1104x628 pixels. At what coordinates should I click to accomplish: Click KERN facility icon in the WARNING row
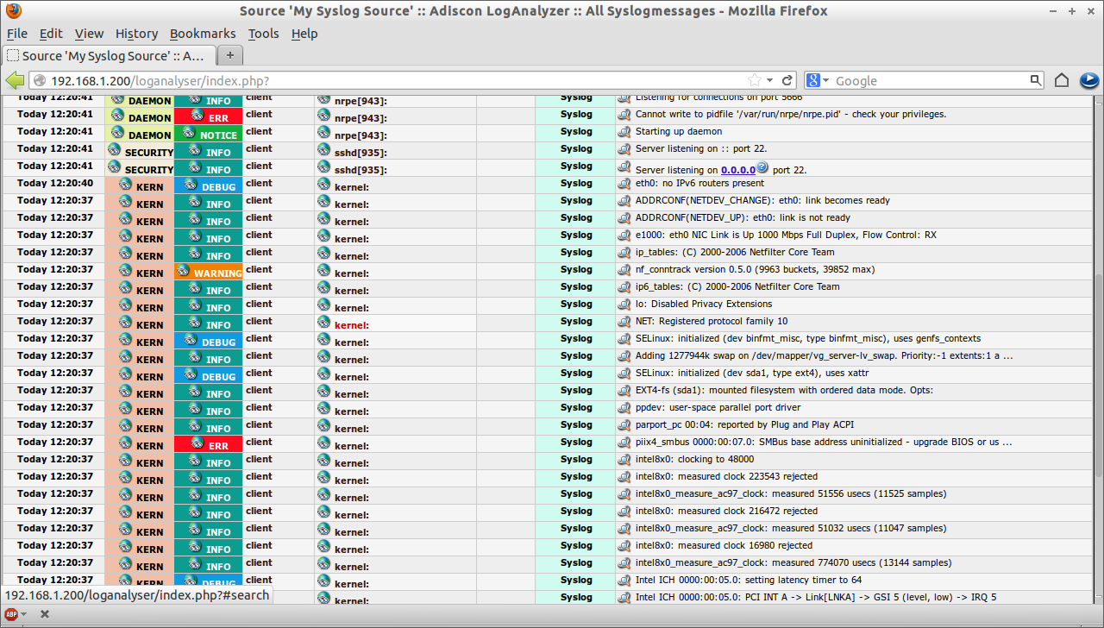(125, 271)
